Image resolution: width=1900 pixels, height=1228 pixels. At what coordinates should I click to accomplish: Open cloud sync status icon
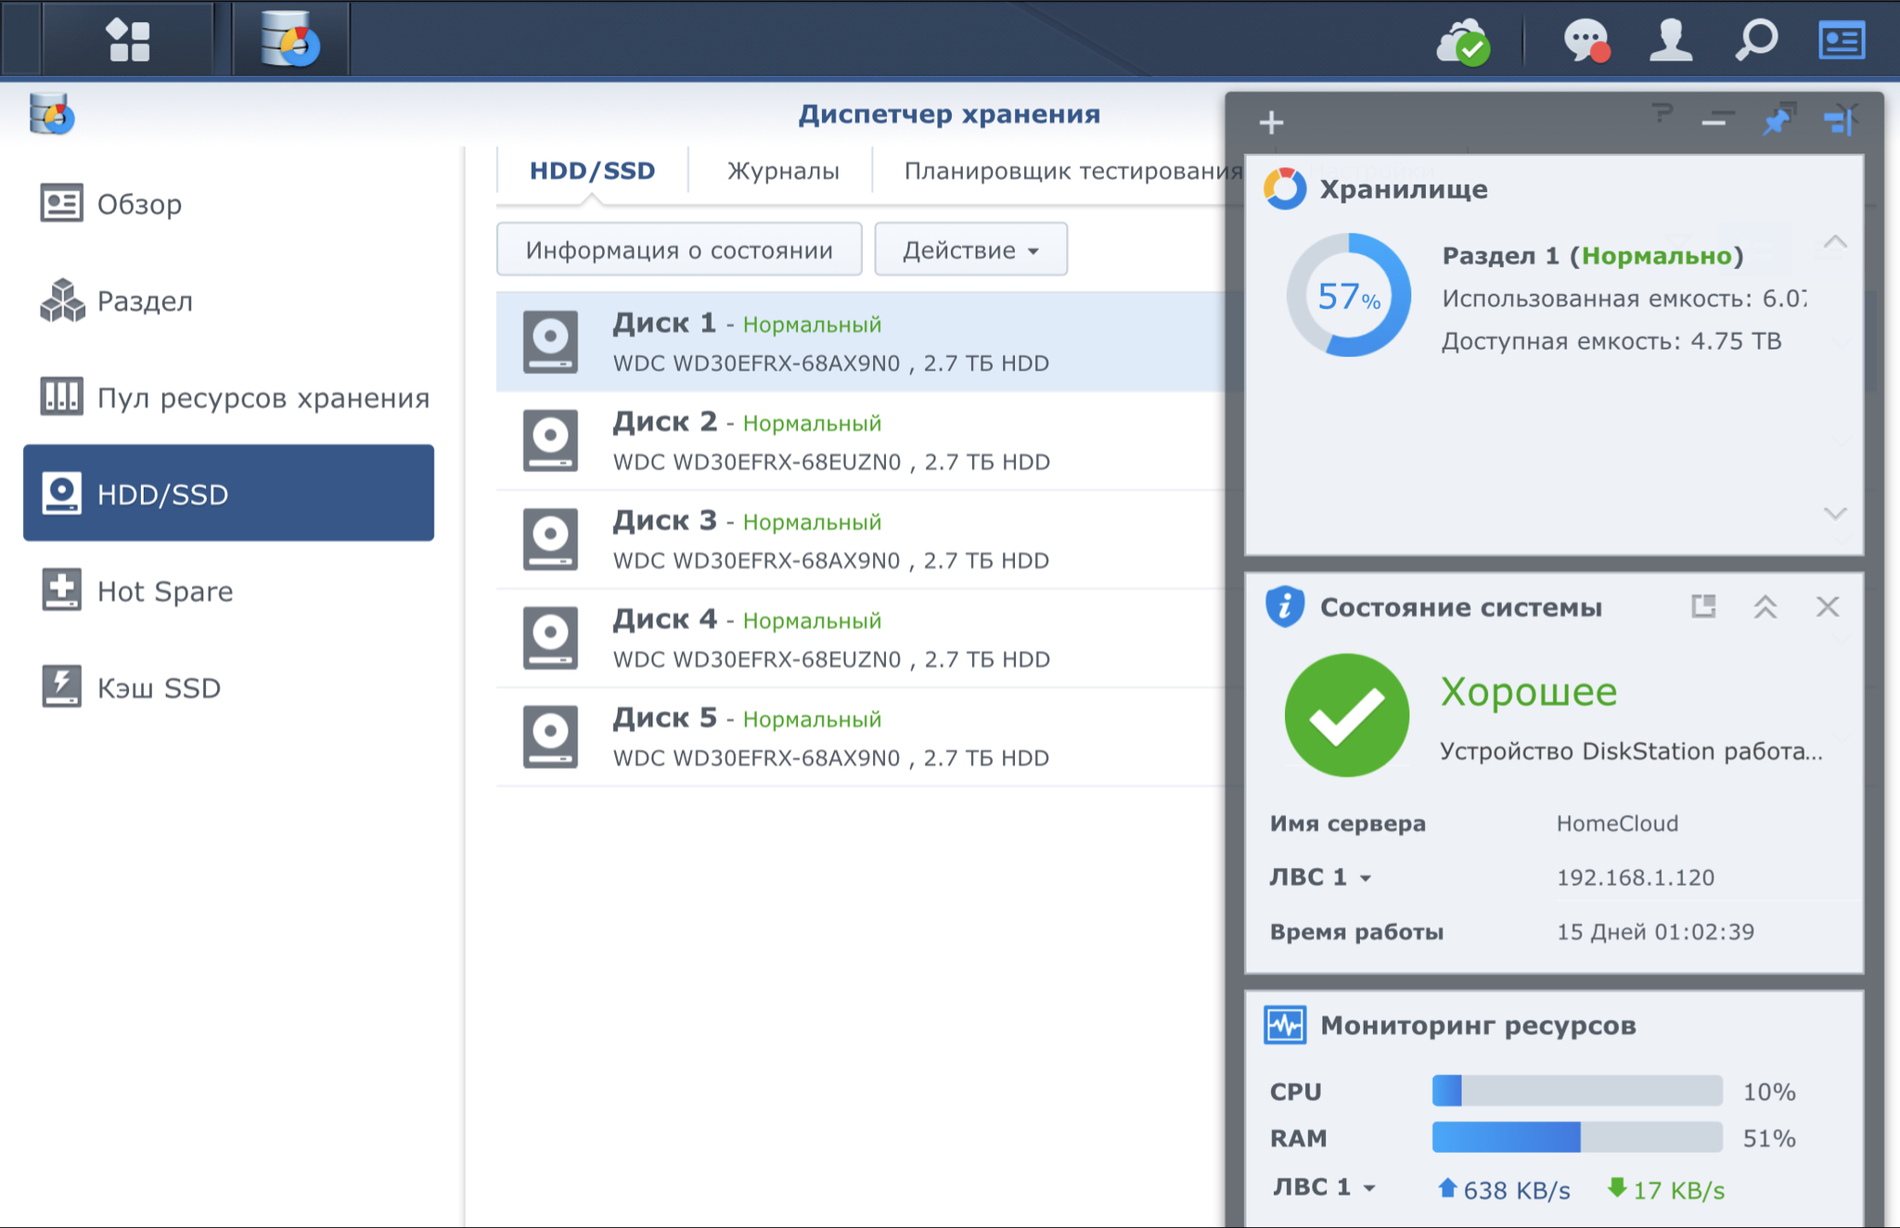click(x=1463, y=42)
